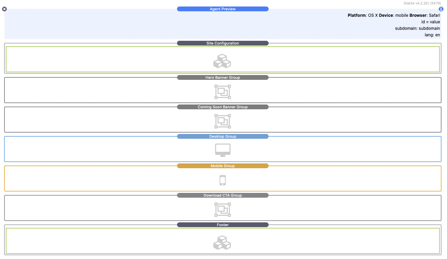
Task: Click the info icon beside Agent Preview
Action: [441, 9]
